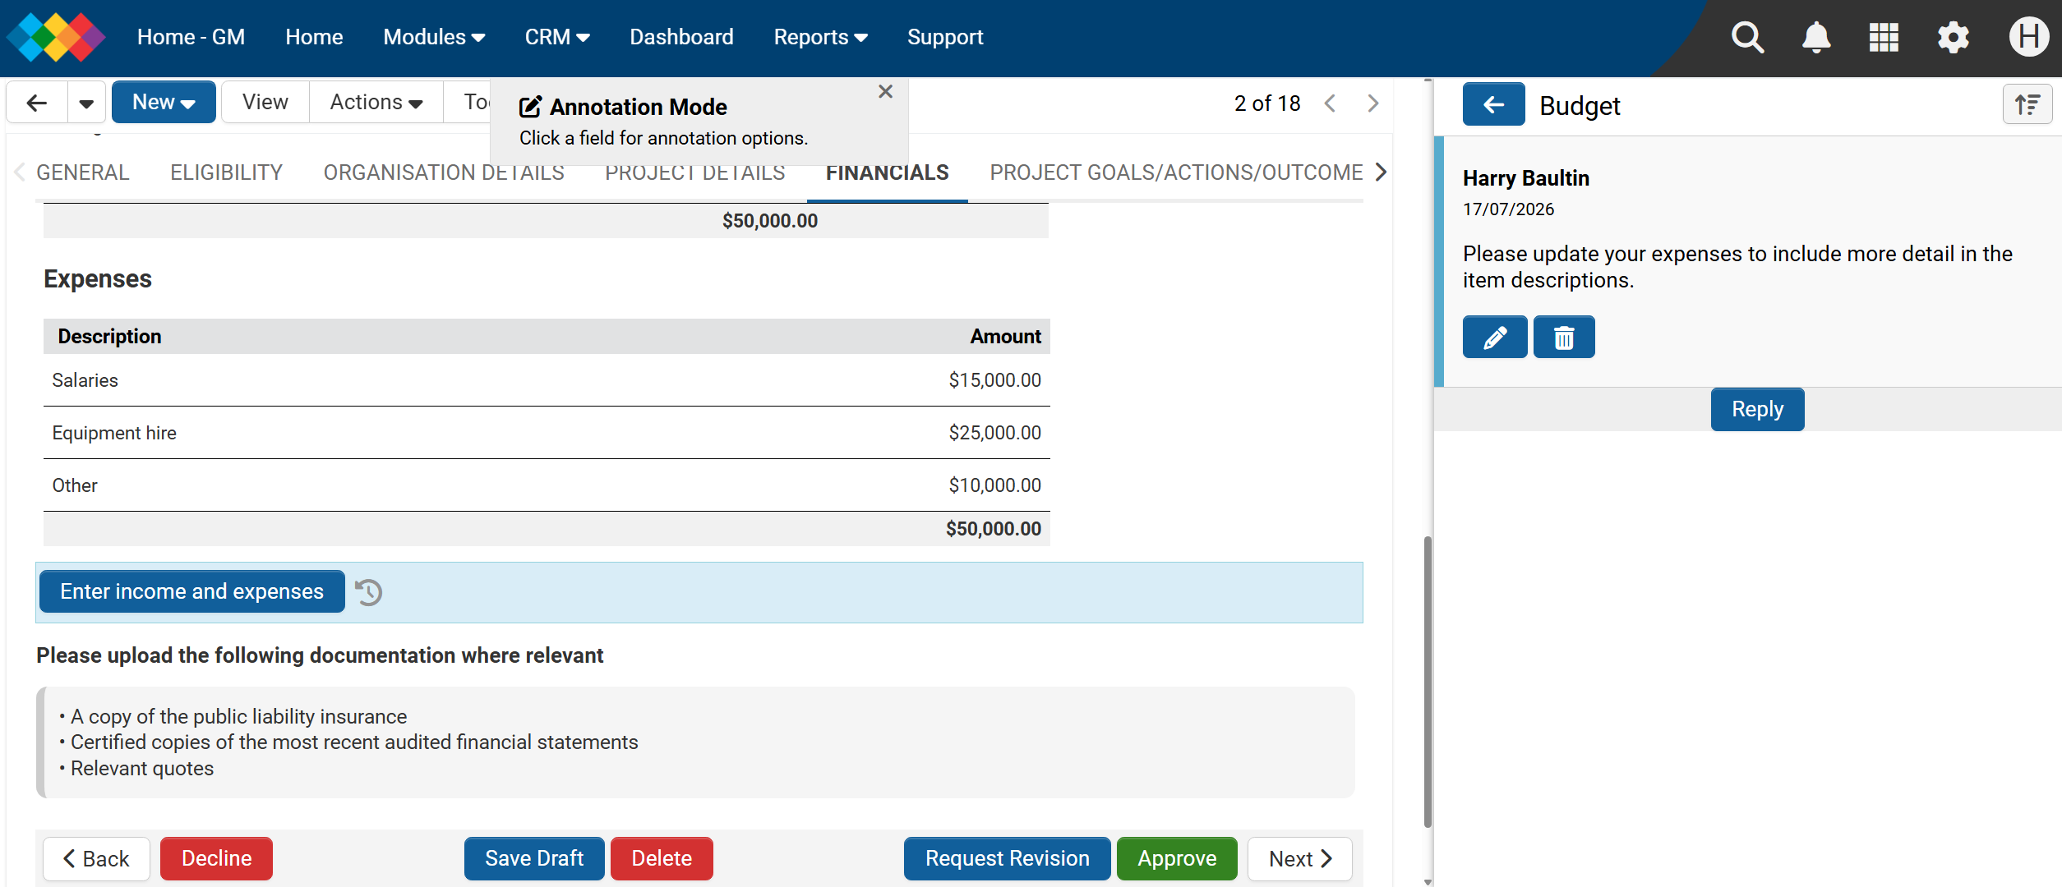Click the Back button
Image resolution: width=2062 pixels, height=887 pixels.
pos(96,859)
